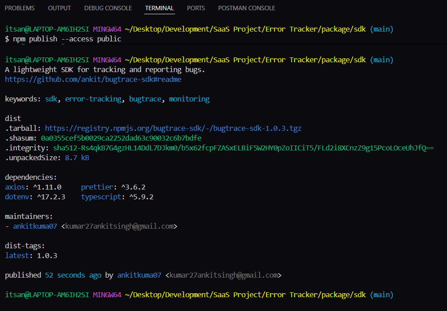Click the 'error-tracking' keyword
447x311 pixels.
tap(93, 99)
